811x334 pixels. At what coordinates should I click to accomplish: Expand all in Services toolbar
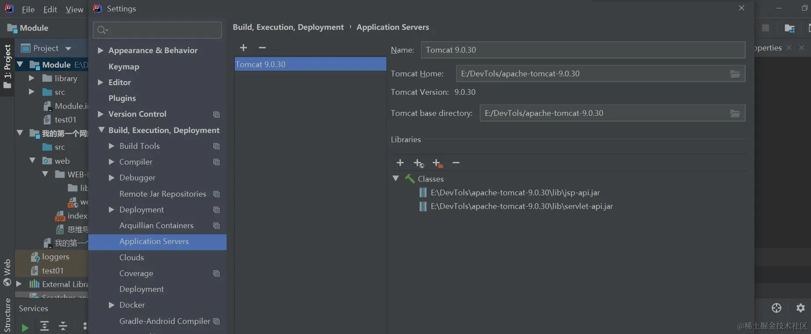(44, 326)
